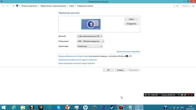Open the printer icon app in taskbar
Screen dimensions: 196x110
pos(76,107)
